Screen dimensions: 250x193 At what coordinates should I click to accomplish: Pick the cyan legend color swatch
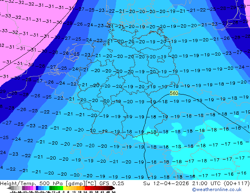coord(48,188)
